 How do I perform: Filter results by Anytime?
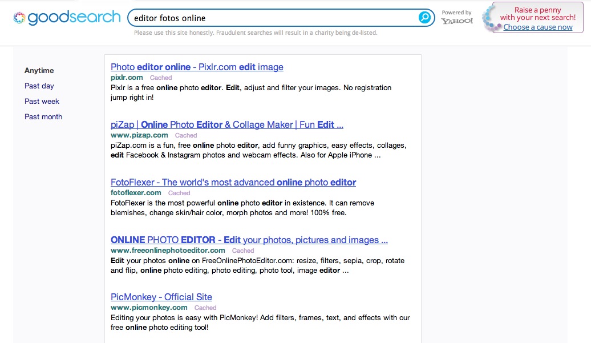[x=39, y=71]
